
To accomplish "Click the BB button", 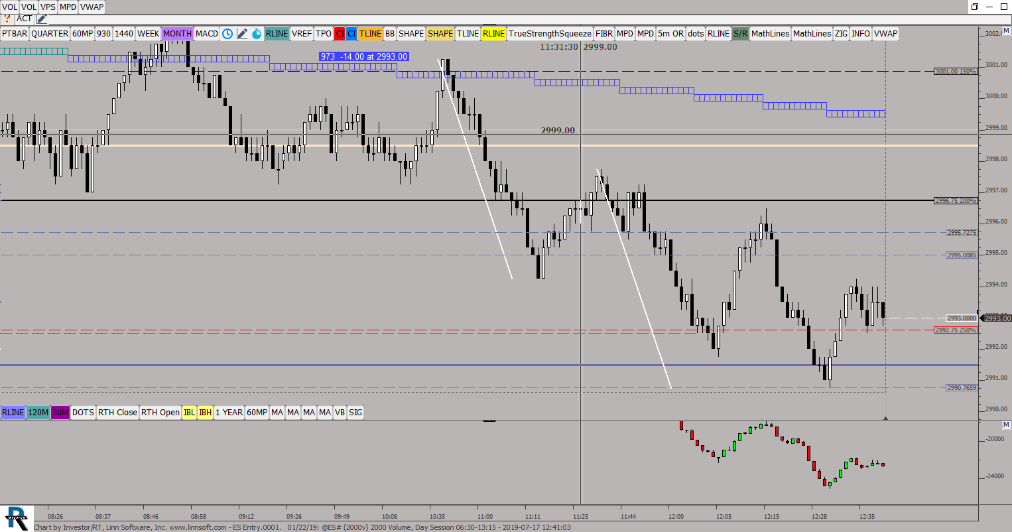I will (x=390, y=34).
